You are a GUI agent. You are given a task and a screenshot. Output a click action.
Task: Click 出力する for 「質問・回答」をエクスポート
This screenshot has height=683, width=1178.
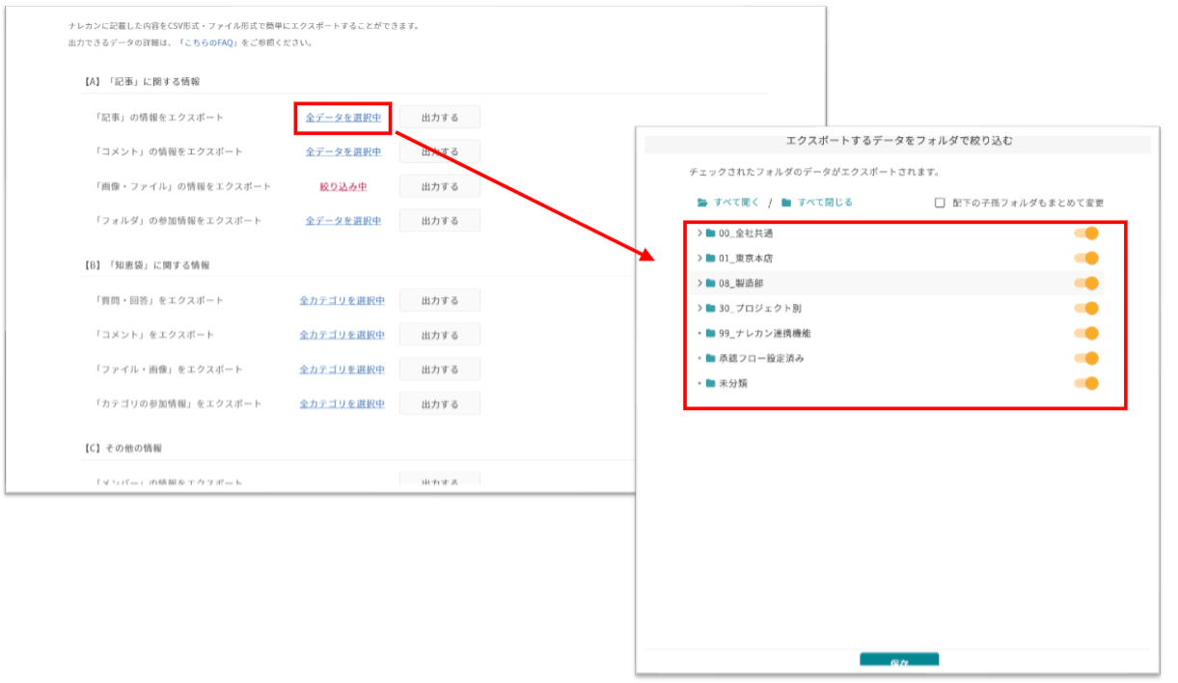coord(440,301)
